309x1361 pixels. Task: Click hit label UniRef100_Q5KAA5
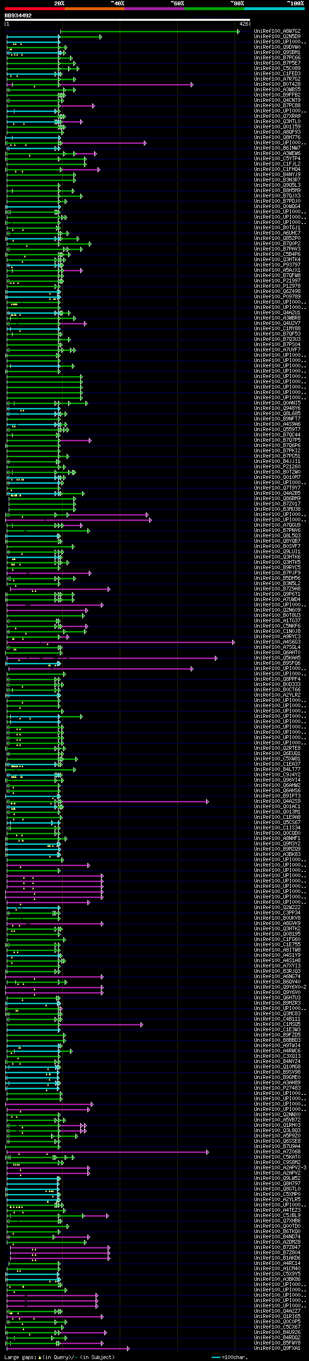(x=277, y=658)
